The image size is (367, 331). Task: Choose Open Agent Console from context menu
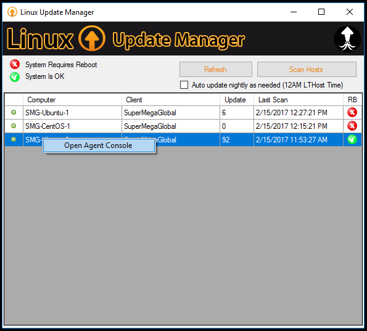pos(99,145)
